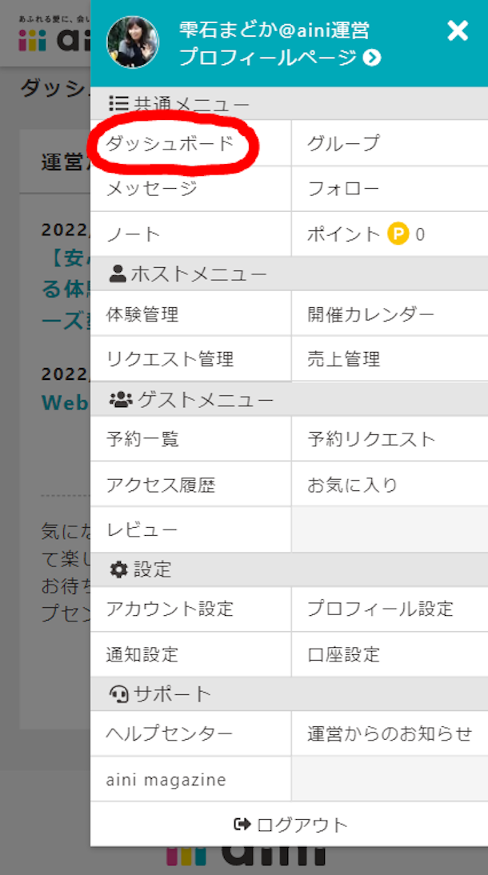Click the ホストメニュー person icon
The width and height of the screenshot is (488, 875).
tap(118, 275)
